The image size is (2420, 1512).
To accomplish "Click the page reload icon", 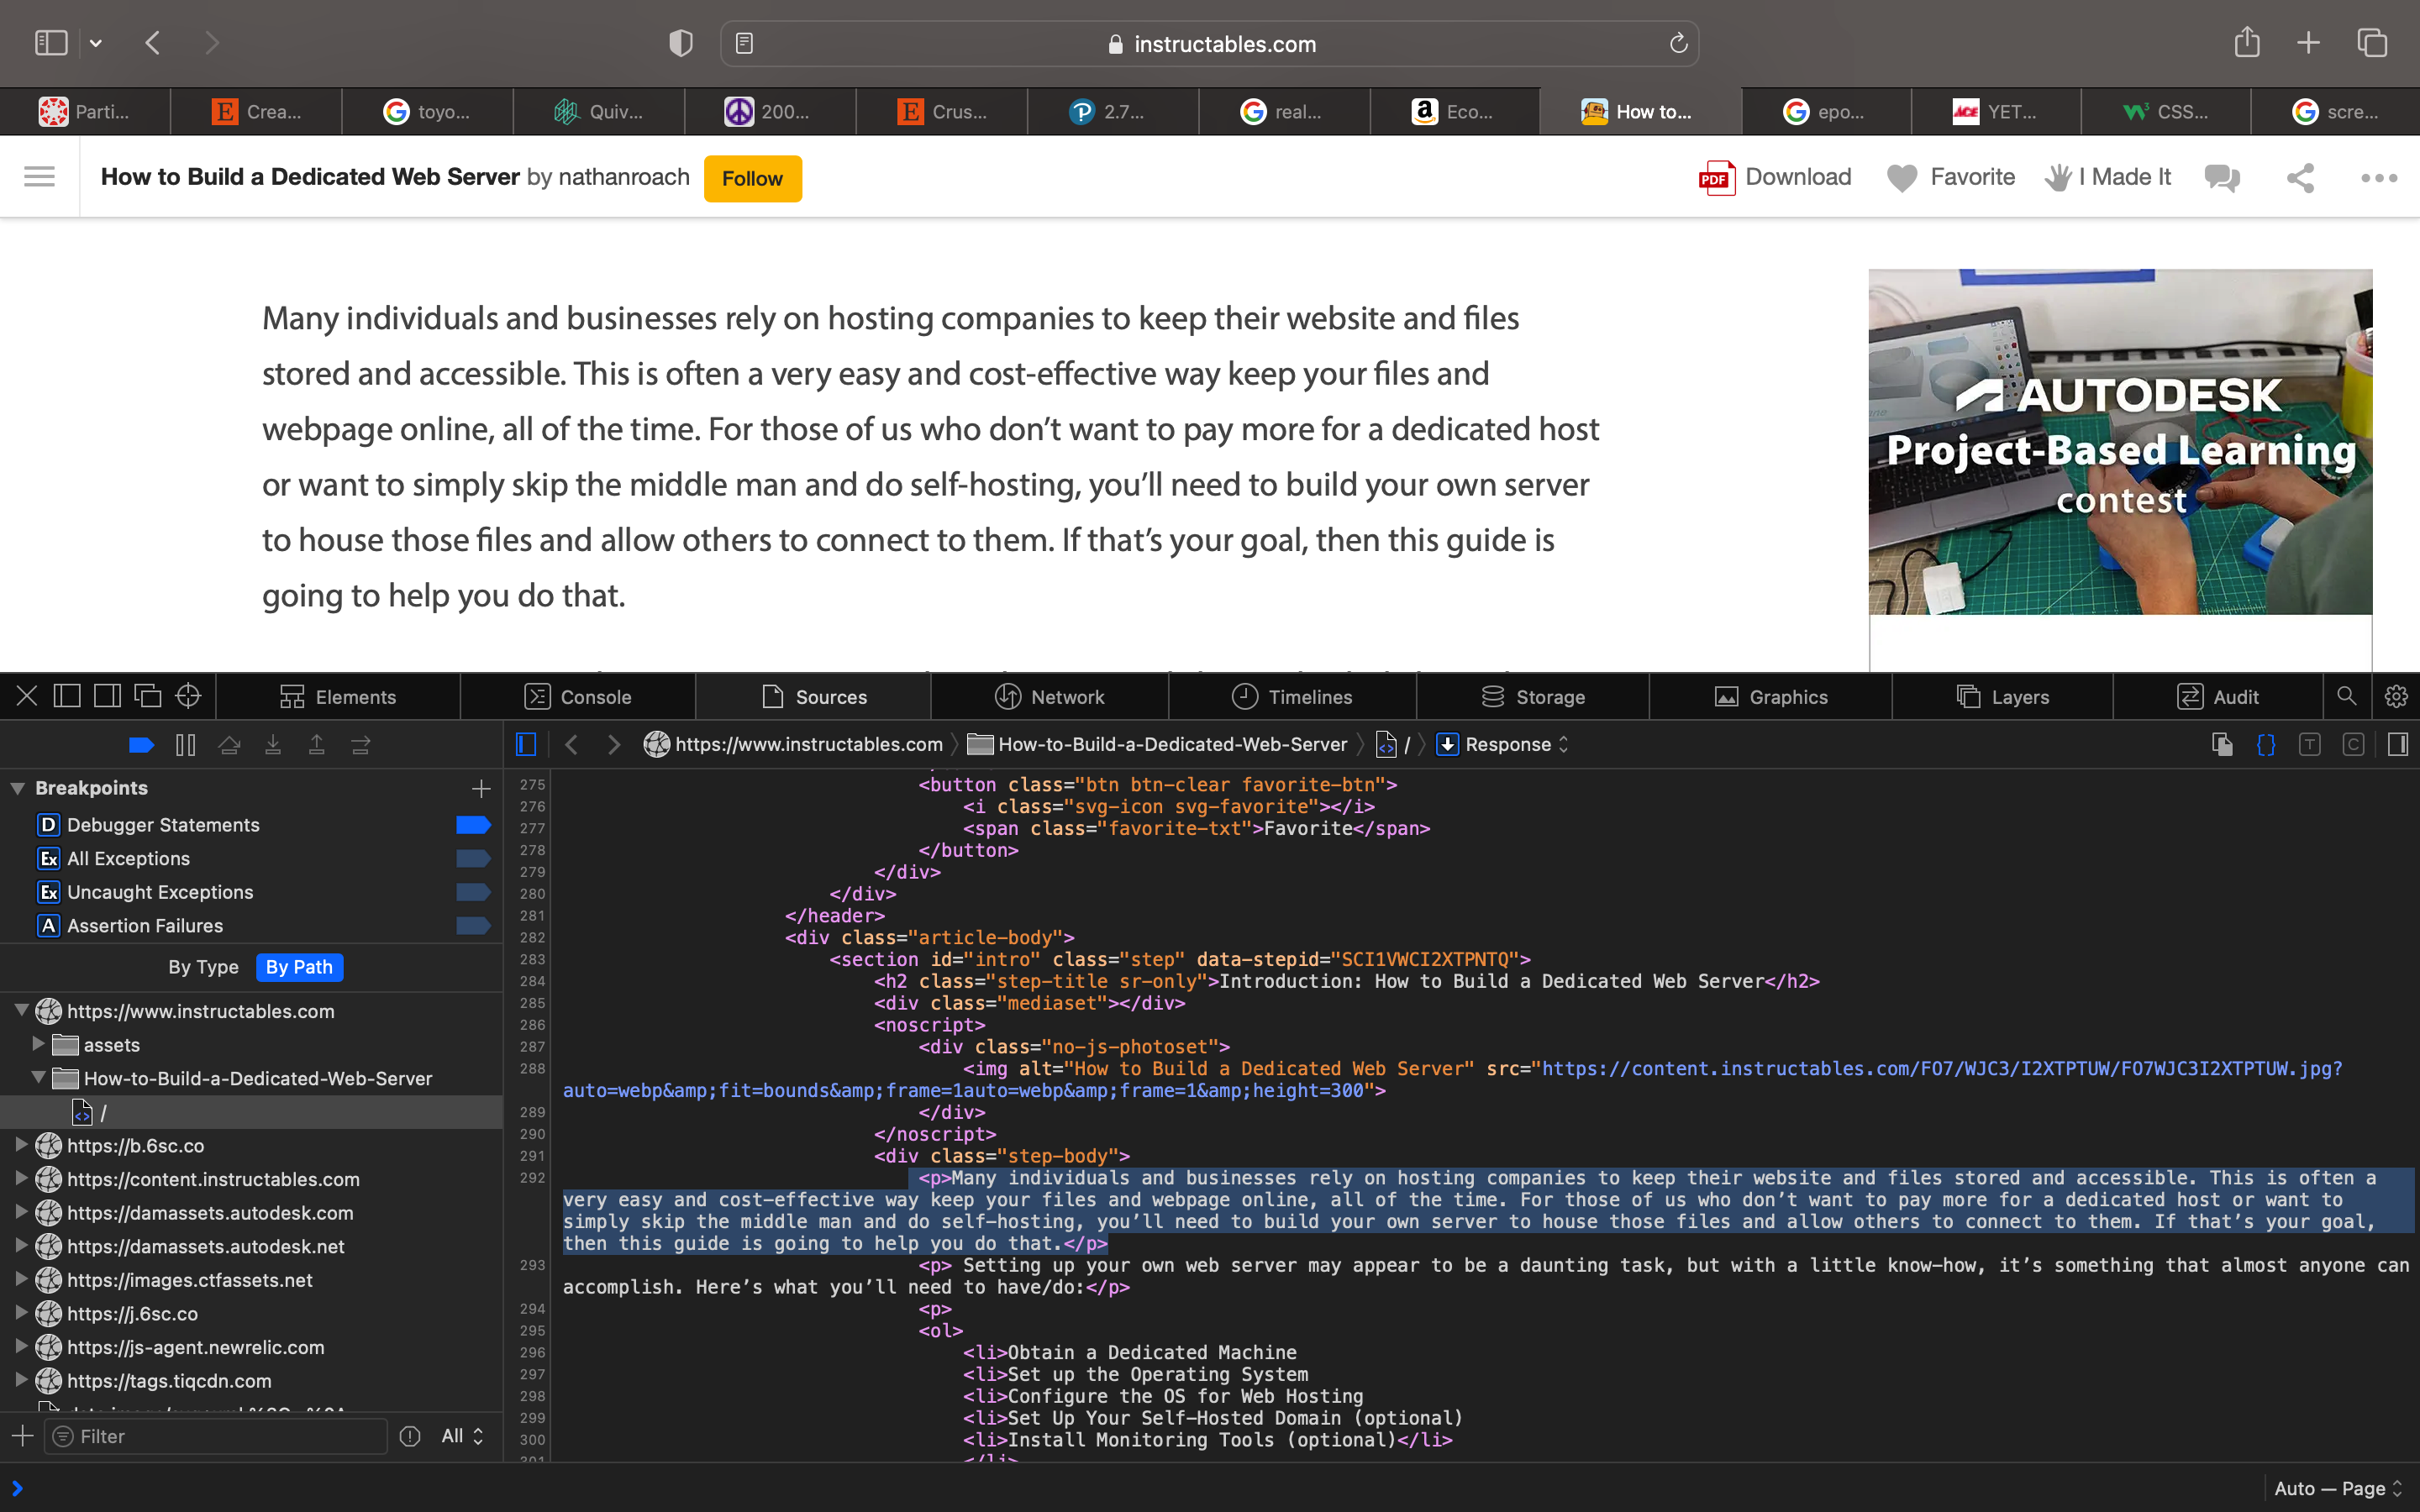I will point(1678,44).
